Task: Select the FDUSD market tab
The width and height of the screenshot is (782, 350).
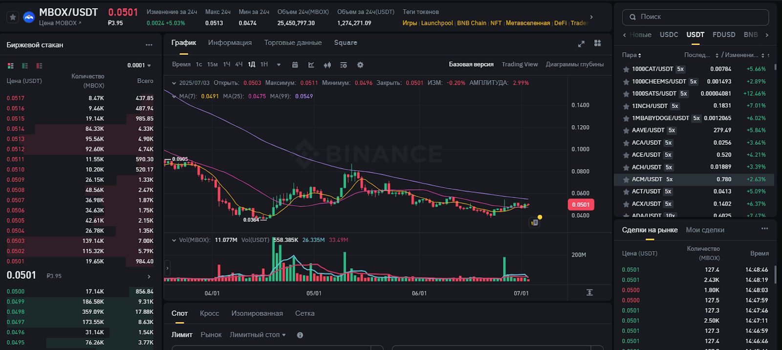Action: pos(724,35)
